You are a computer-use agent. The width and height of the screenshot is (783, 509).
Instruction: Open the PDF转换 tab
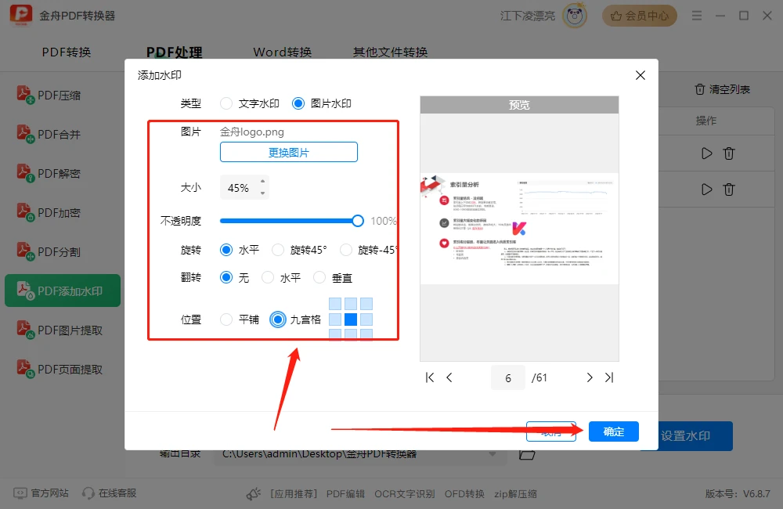coord(67,52)
